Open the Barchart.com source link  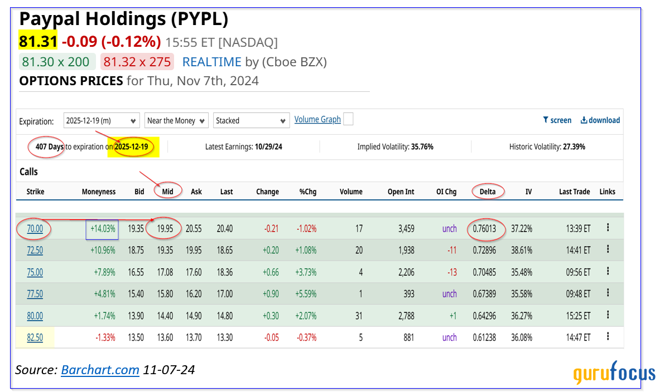click(100, 370)
